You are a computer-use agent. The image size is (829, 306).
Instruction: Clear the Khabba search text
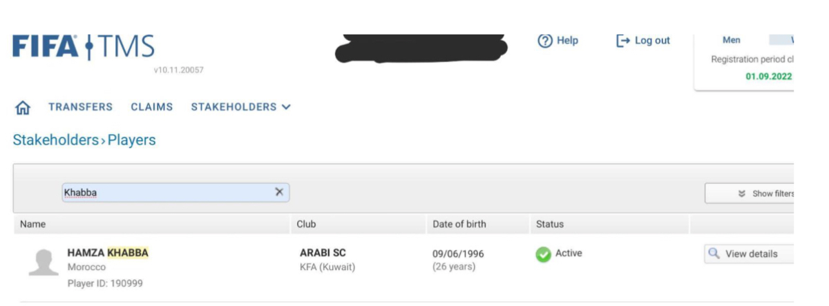(279, 192)
